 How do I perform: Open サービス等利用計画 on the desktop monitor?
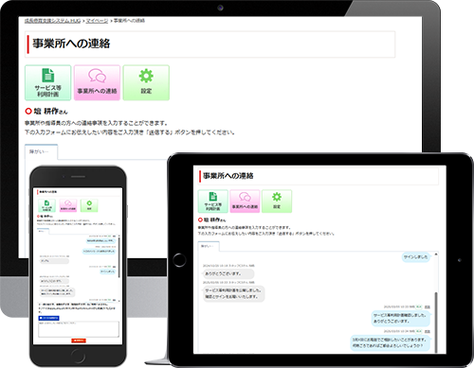[x=48, y=82]
